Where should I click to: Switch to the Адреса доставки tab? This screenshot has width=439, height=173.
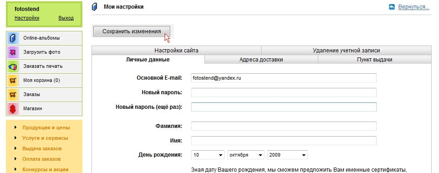[261, 60]
